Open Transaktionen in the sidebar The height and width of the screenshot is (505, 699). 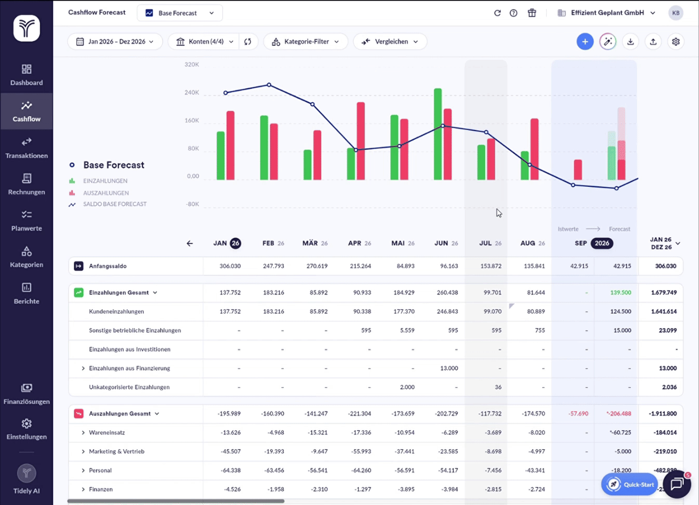coord(27,148)
